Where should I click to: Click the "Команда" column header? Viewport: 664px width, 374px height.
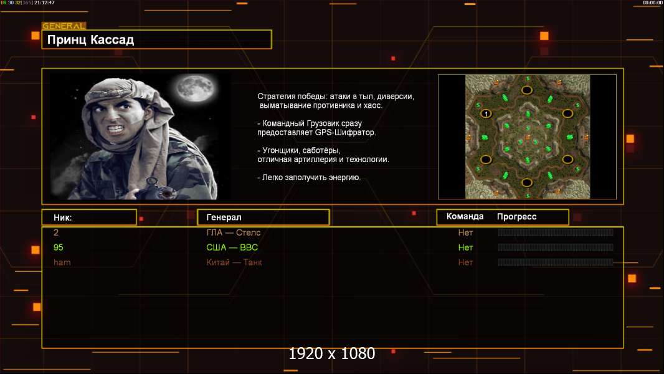tap(465, 217)
